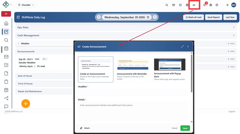Close the Create Announcement dialog
Screen dimensions: 240x134
pyautogui.click(x=188, y=47)
